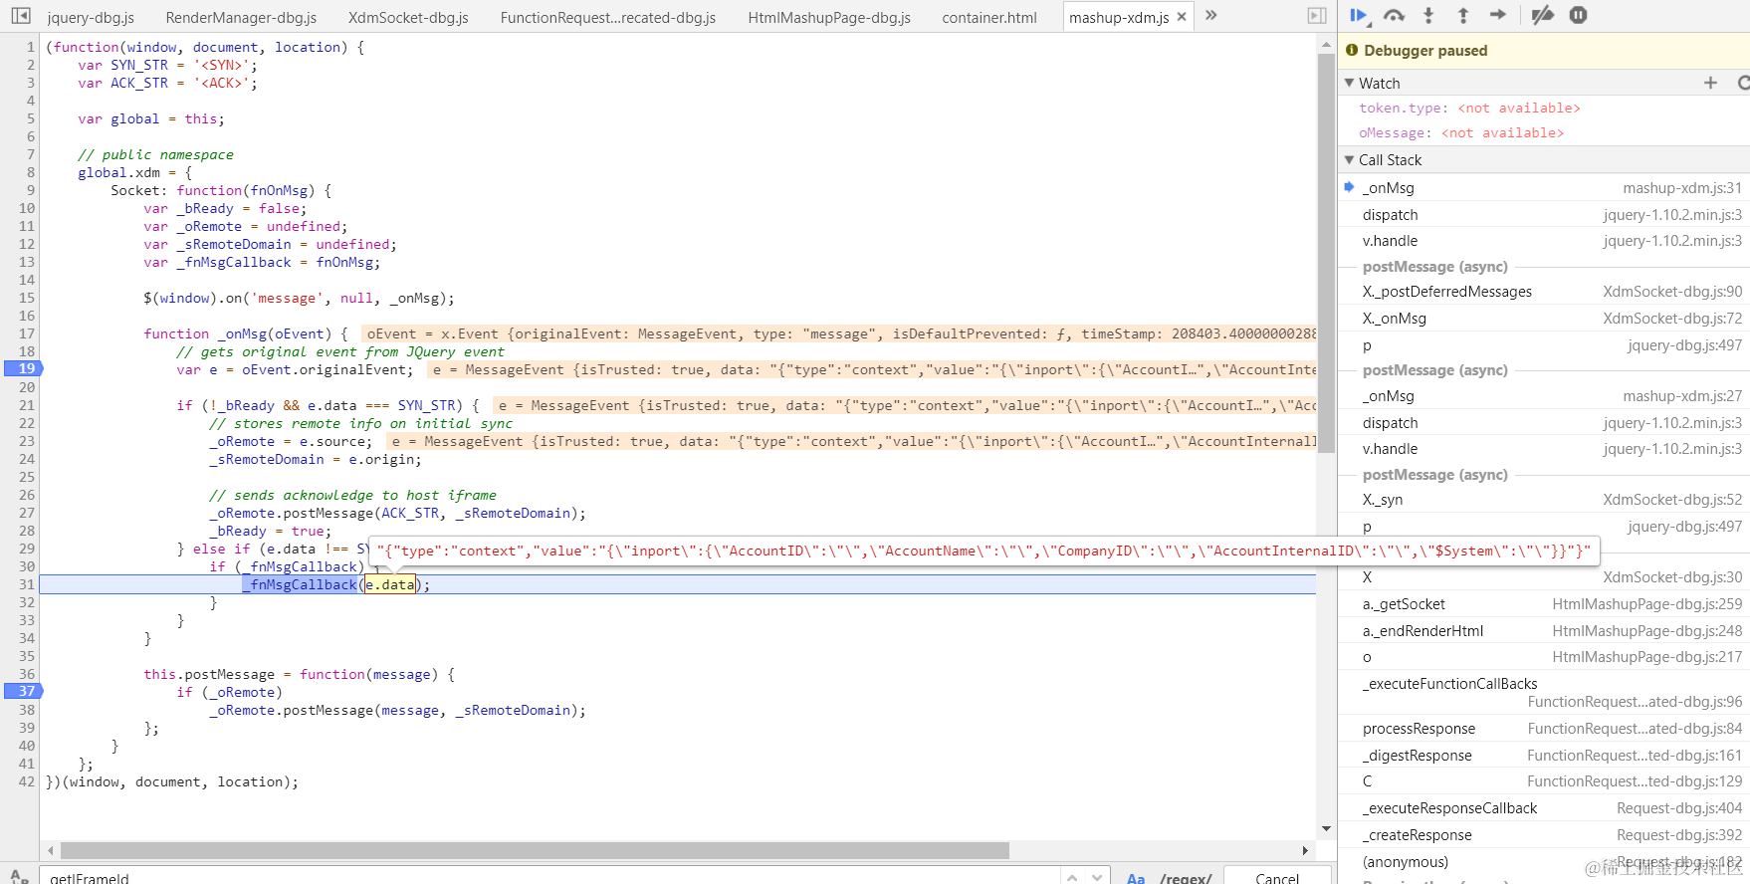Open HtmlMashupPage-dbg.js:259 source link
This screenshot has height=884, width=1750.
[x=1647, y=604]
